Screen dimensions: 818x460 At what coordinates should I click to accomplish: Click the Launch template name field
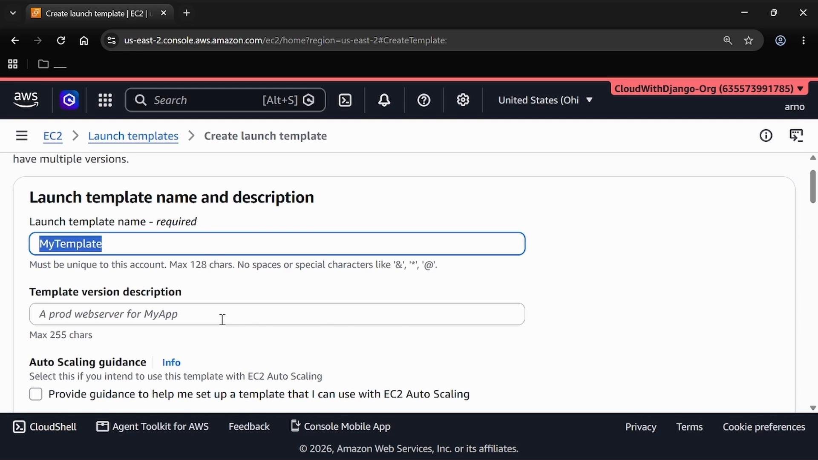(x=277, y=244)
